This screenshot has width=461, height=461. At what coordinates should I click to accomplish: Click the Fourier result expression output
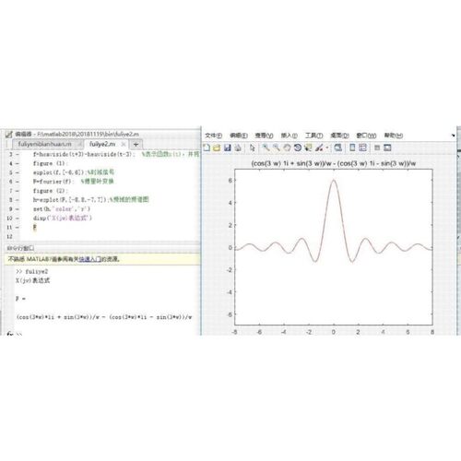coord(104,317)
